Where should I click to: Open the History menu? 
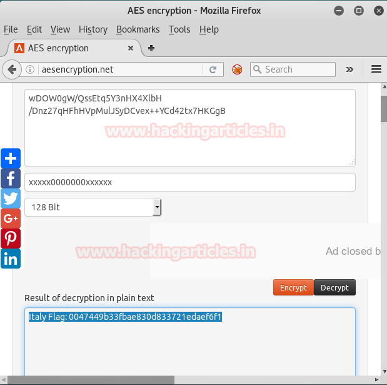pyautogui.click(x=93, y=29)
